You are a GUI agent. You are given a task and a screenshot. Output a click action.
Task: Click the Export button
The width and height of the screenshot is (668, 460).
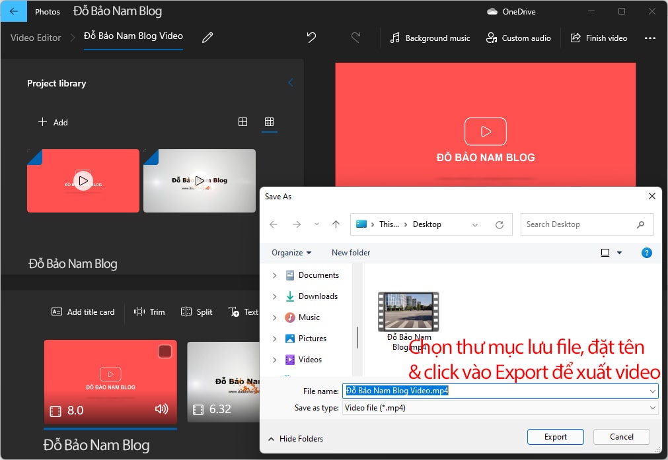[555, 437]
